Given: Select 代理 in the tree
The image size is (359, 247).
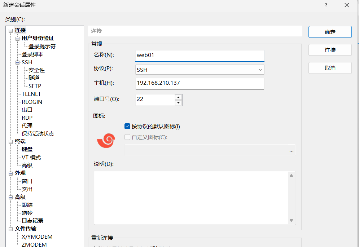Looking at the screenshot, I should [x=27, y=126].
